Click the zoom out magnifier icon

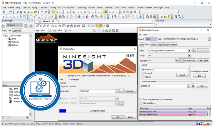[48, 26]
